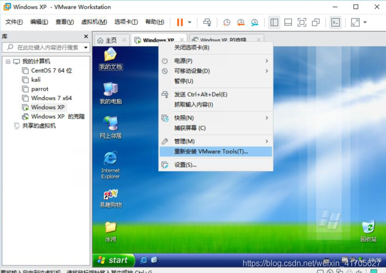Click the send Ctrl+Alt+Del toolbar icon
The image size is (386, 273).
[207, 22]
